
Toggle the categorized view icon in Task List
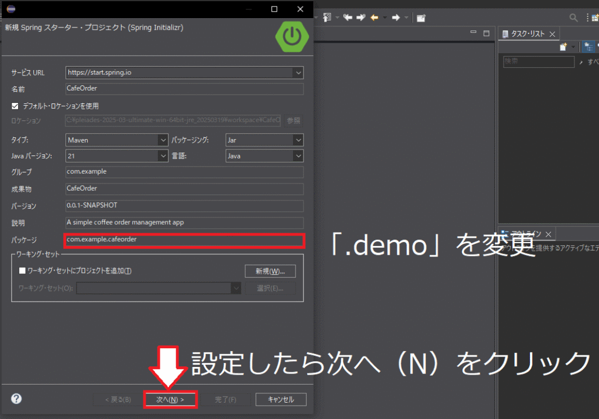point(588,47)
